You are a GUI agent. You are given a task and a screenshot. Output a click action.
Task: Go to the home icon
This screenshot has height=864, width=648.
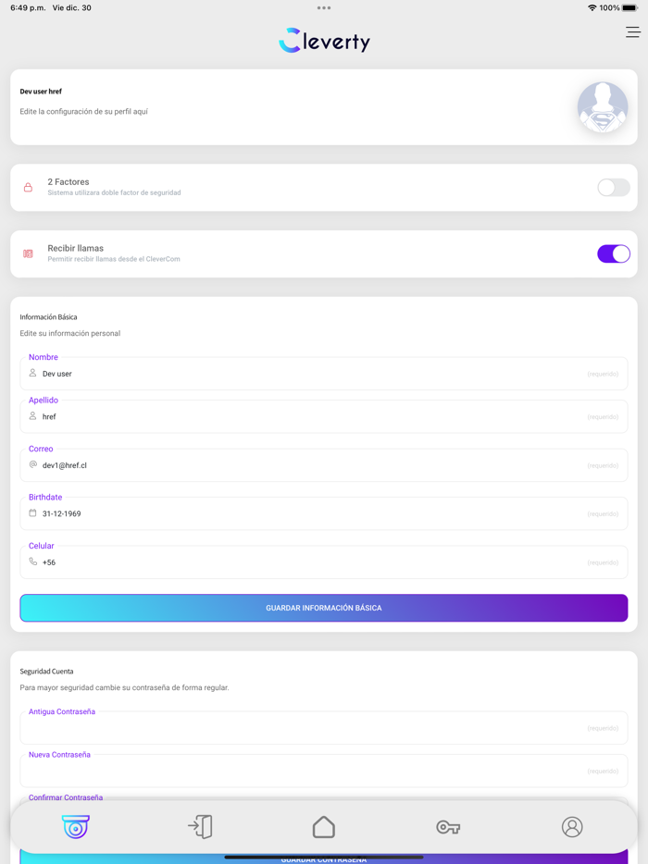(x=324, y=826)
